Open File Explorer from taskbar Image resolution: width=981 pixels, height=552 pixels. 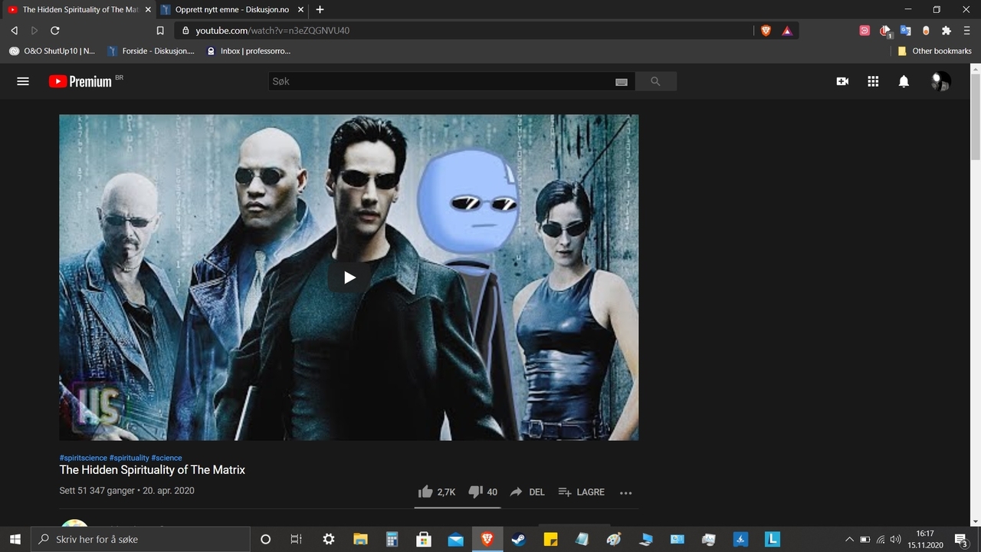(x=360, y=539)
